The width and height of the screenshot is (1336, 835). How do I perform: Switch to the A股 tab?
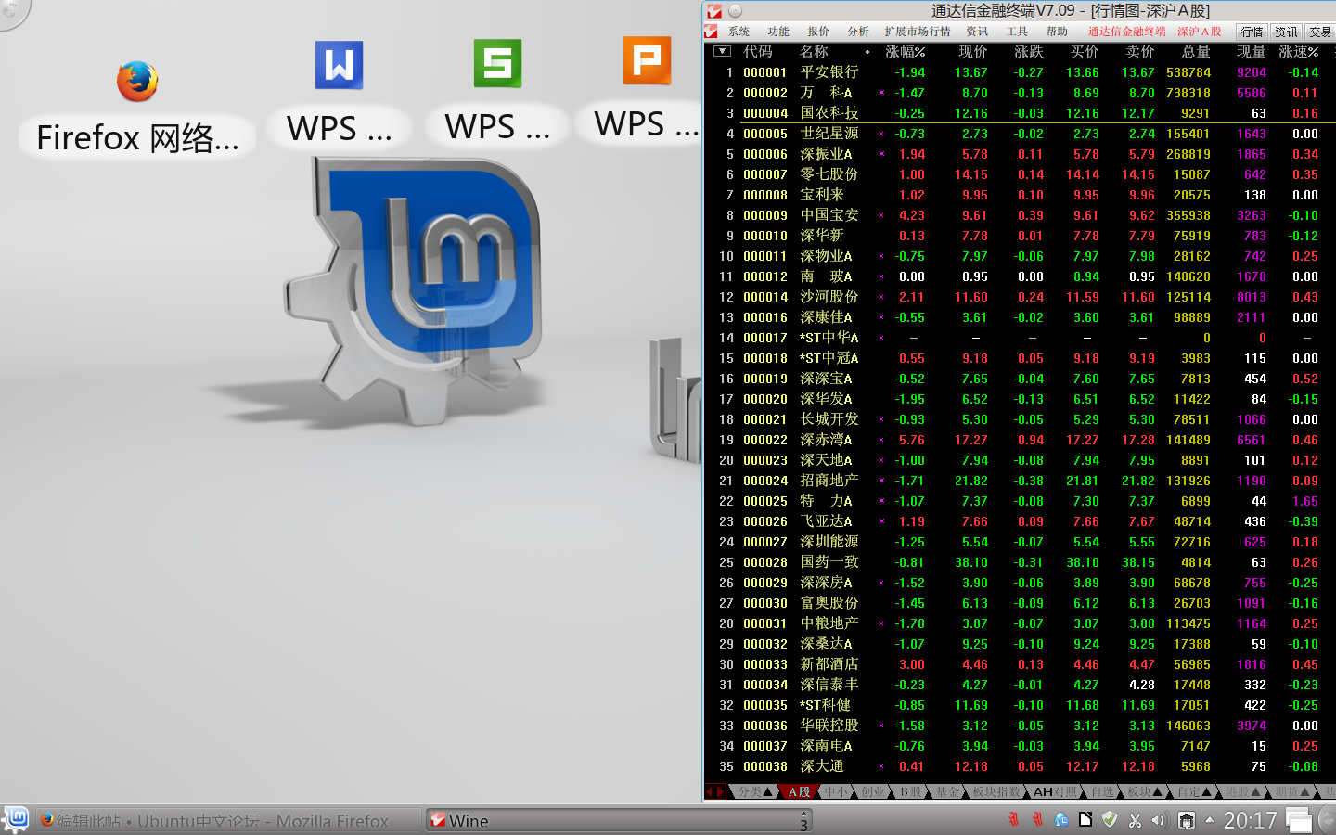799,791
